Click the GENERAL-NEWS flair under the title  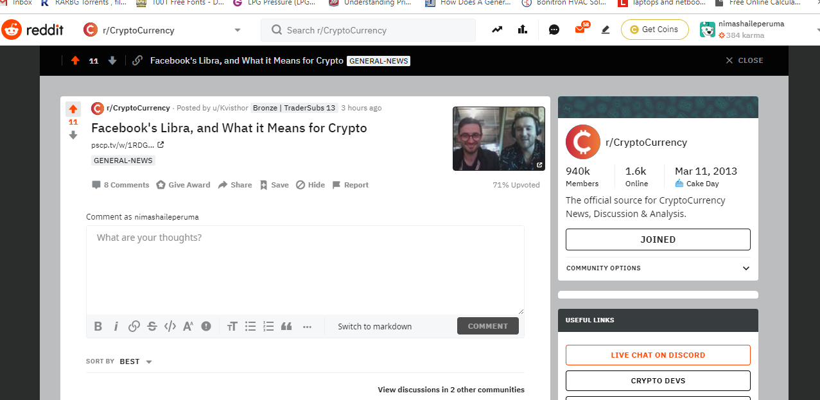[123, 161]
